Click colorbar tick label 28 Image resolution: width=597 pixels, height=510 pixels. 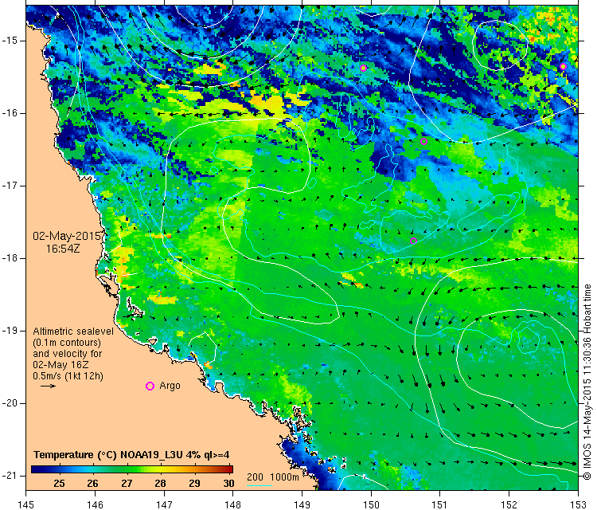(x=160, y=484)
